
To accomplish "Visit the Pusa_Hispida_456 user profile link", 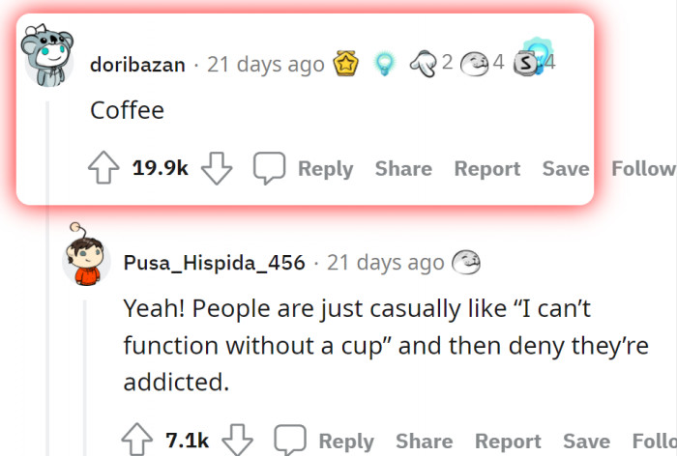I will 214,262.
